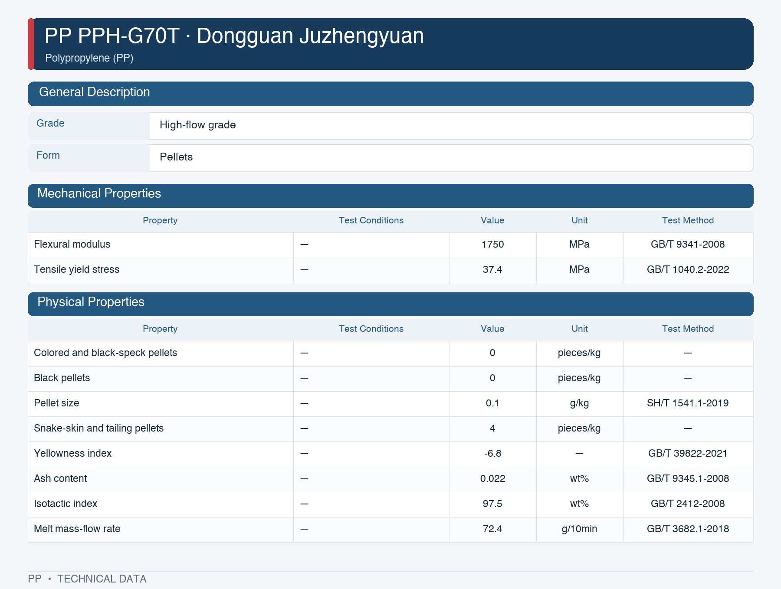Click the 'Test Method' header in Physical table
Screen dimensions: 781x589
(x=688, y=329)
